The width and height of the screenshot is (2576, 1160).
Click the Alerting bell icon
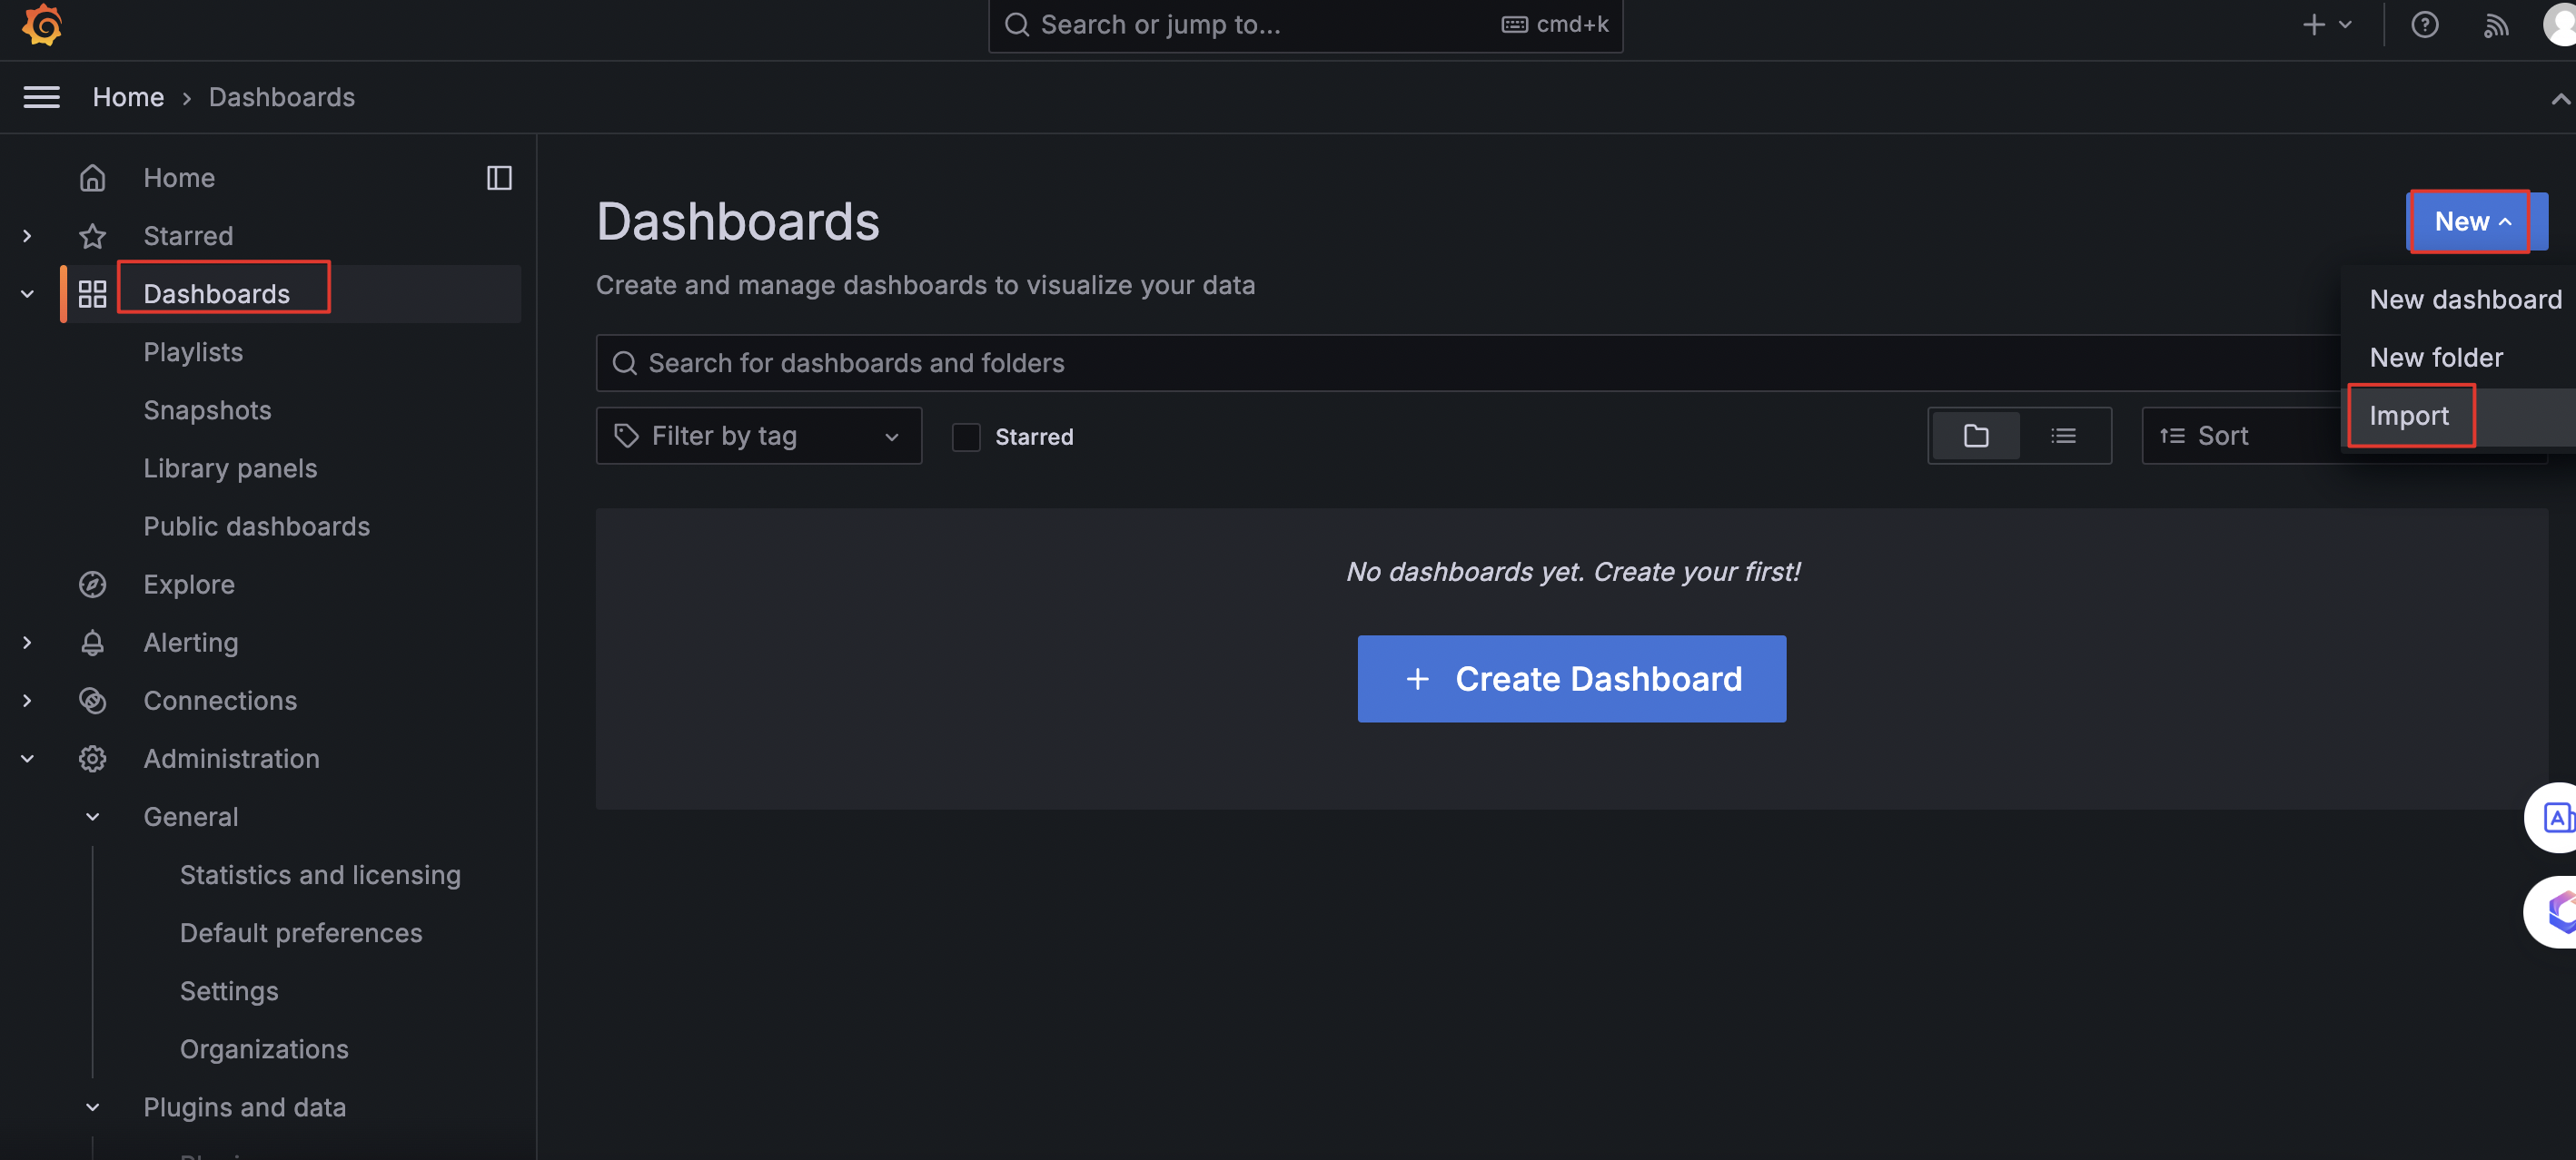(x=92, y=643)
